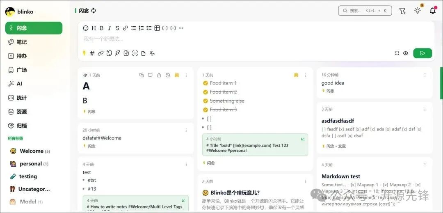Start audio recording with the waveform icon
Screen dimensions: 443x213
[135, 53]
